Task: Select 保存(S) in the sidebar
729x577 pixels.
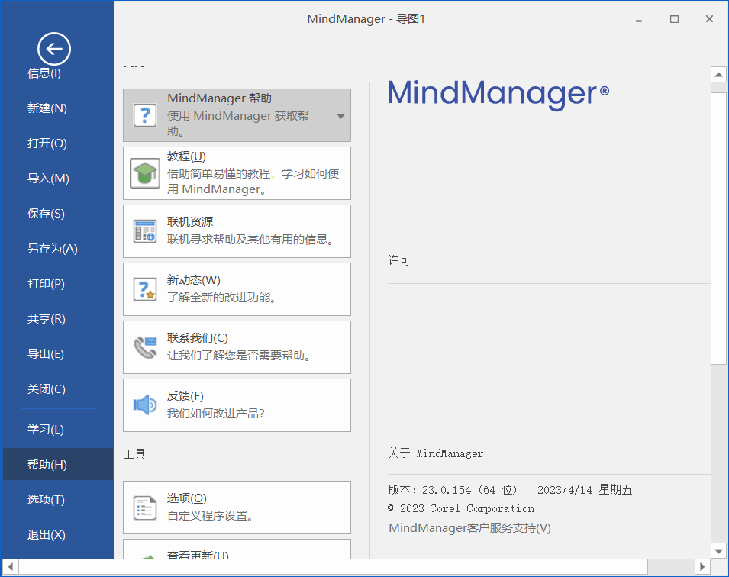Action: [x=46, y=214]
